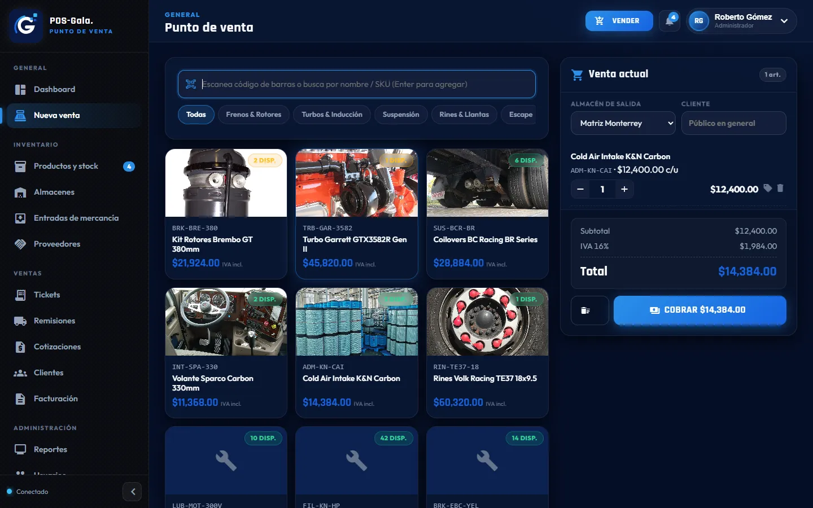Increase cart quantity with plus button

(624, 189)
